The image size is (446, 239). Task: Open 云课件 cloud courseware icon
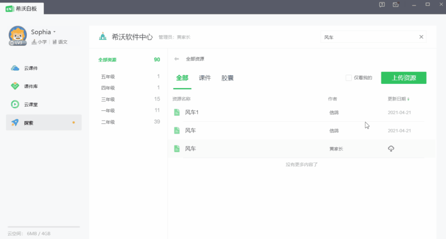coord(15,68)
